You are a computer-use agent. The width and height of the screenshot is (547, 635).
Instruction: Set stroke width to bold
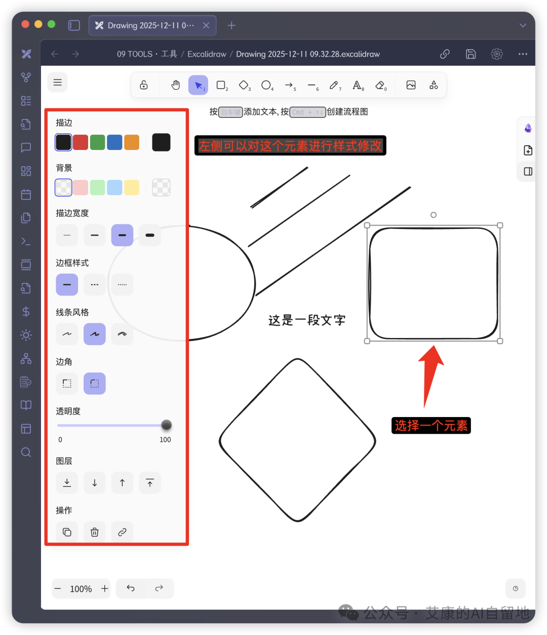point(122,235)
